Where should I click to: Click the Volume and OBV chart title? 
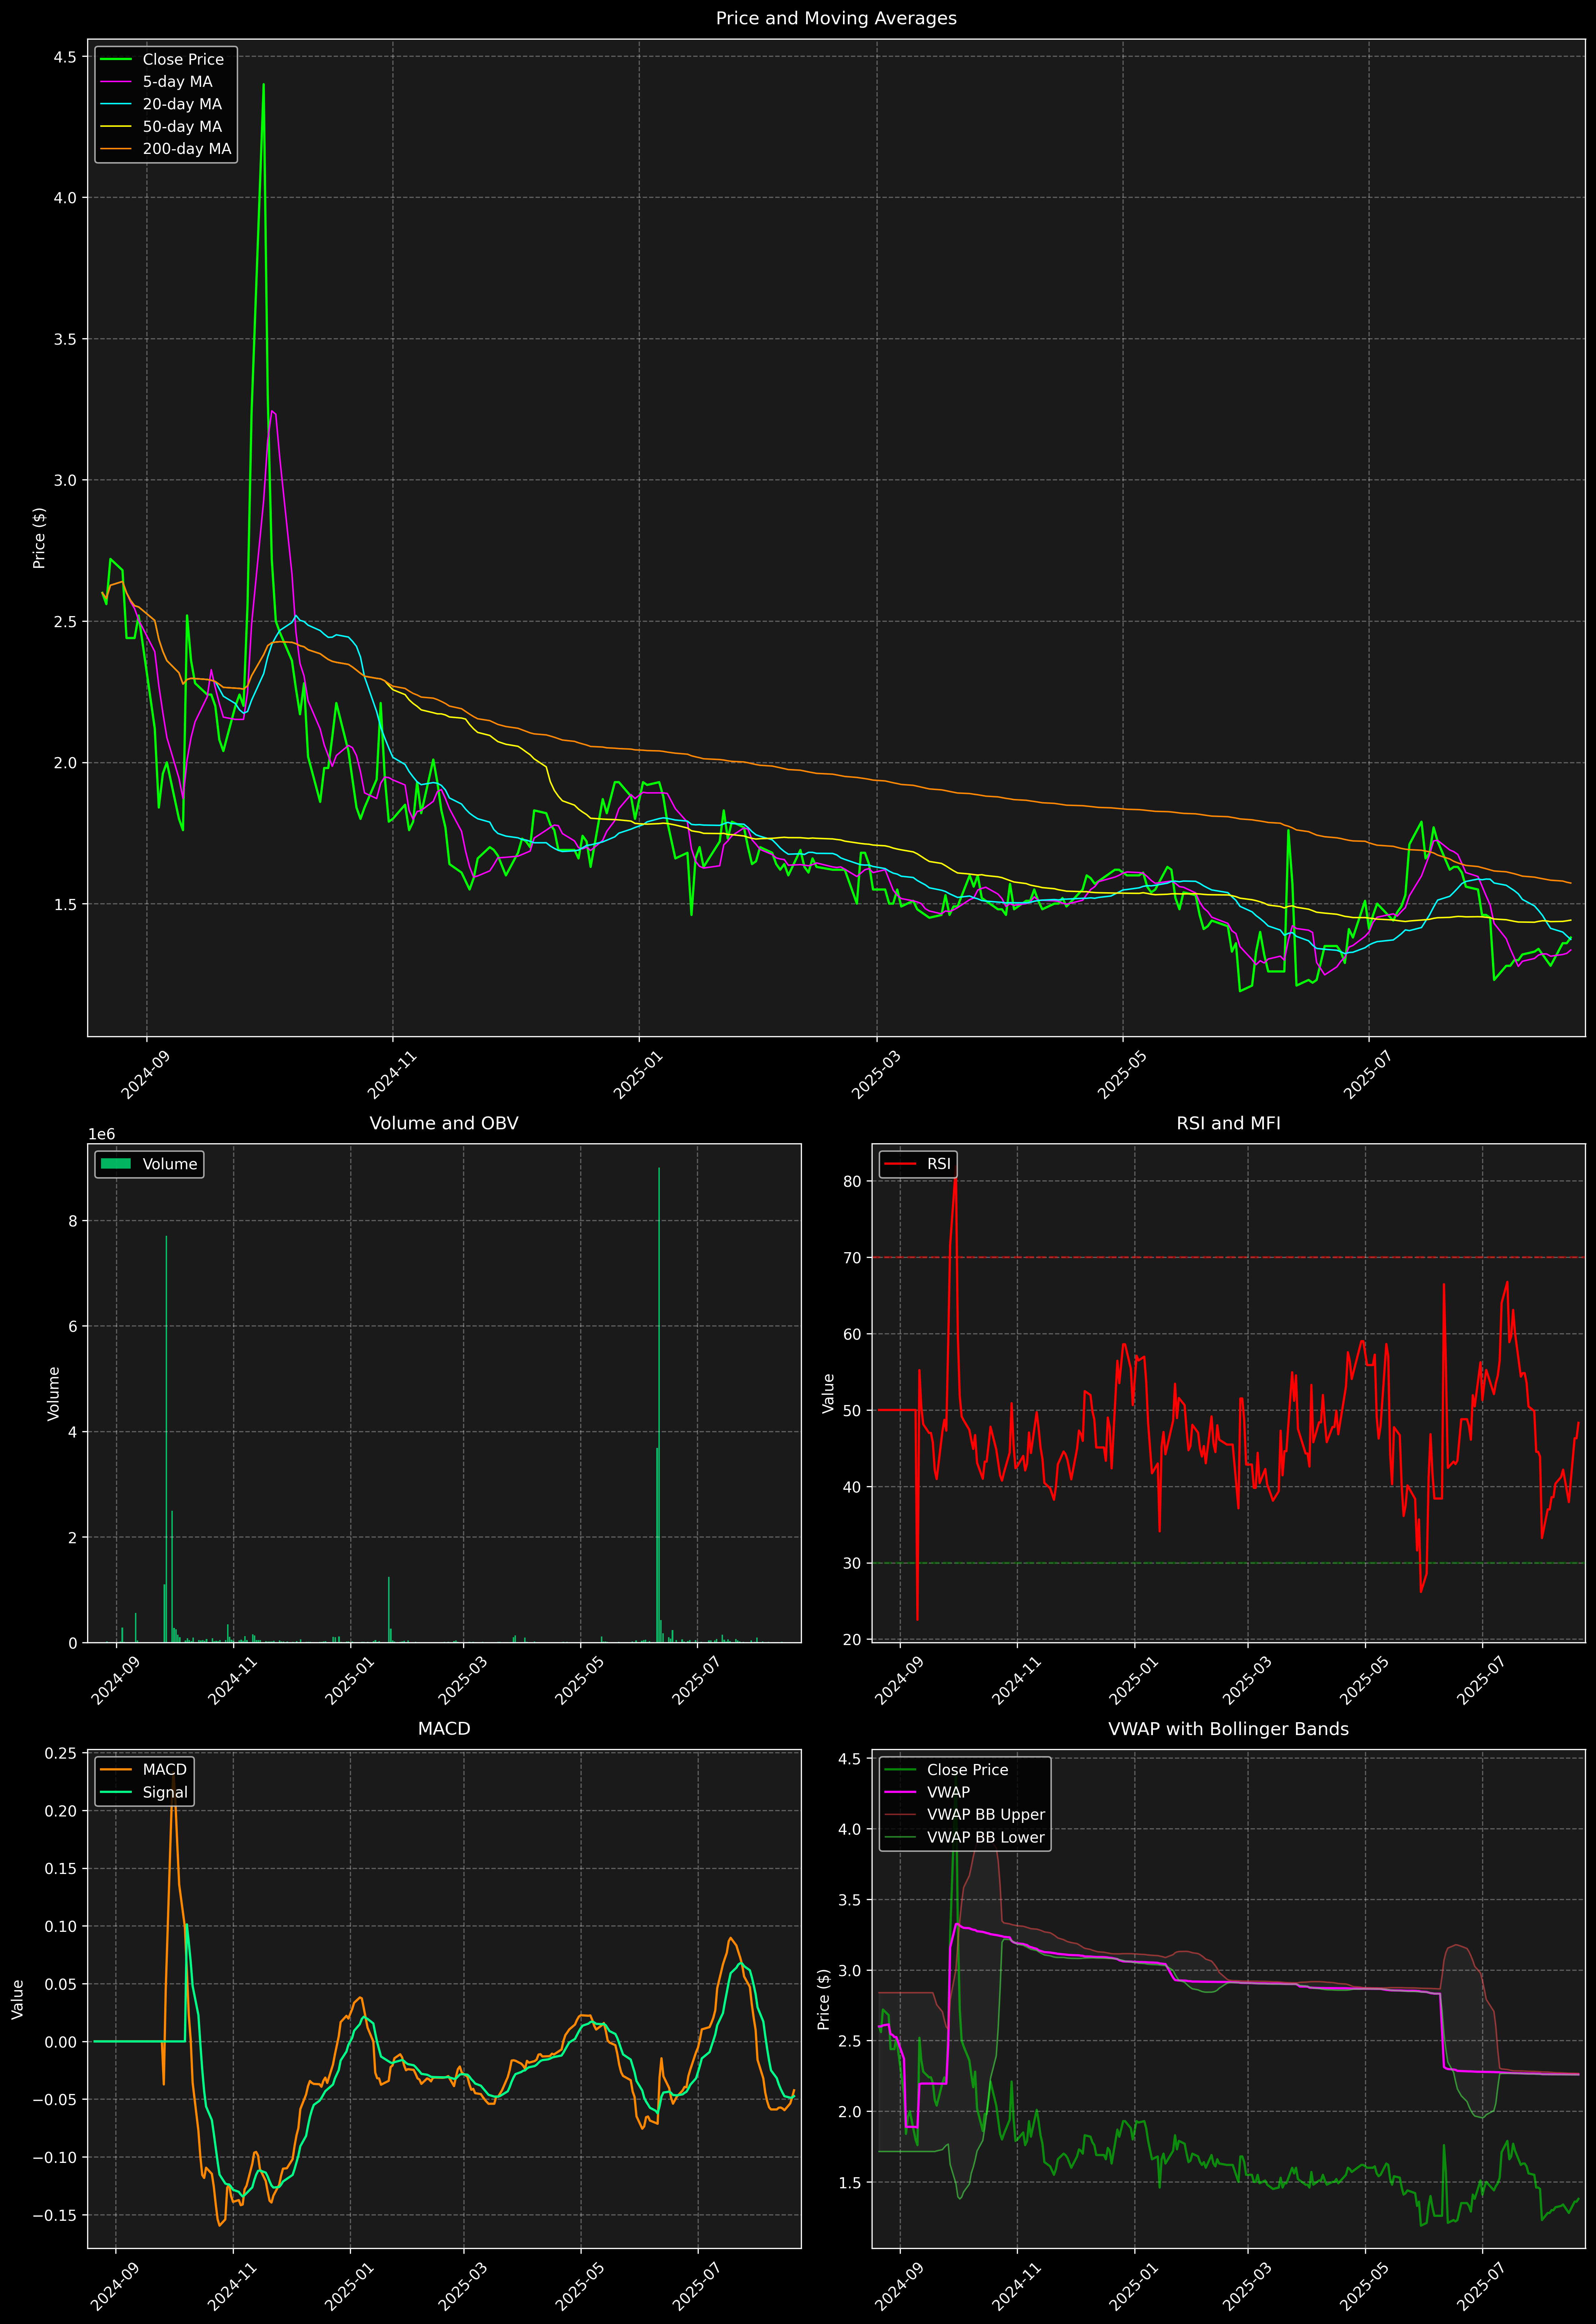(x=444, y=1123)
